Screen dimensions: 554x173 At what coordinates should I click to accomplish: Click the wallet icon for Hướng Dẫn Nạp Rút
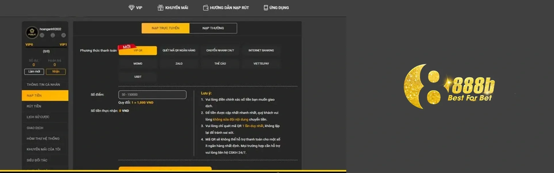[205, 7]
